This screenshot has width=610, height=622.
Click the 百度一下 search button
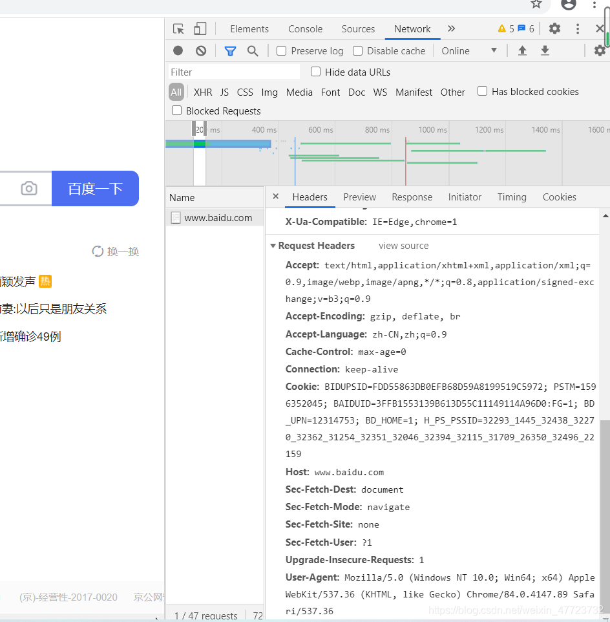coord(95,188)
